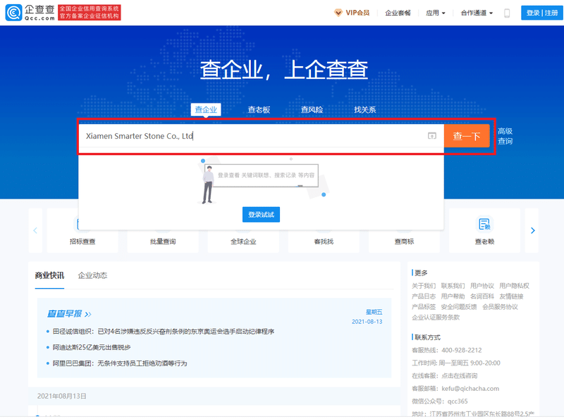Open news about 田径诚信组织 doping case

point(164,331)
